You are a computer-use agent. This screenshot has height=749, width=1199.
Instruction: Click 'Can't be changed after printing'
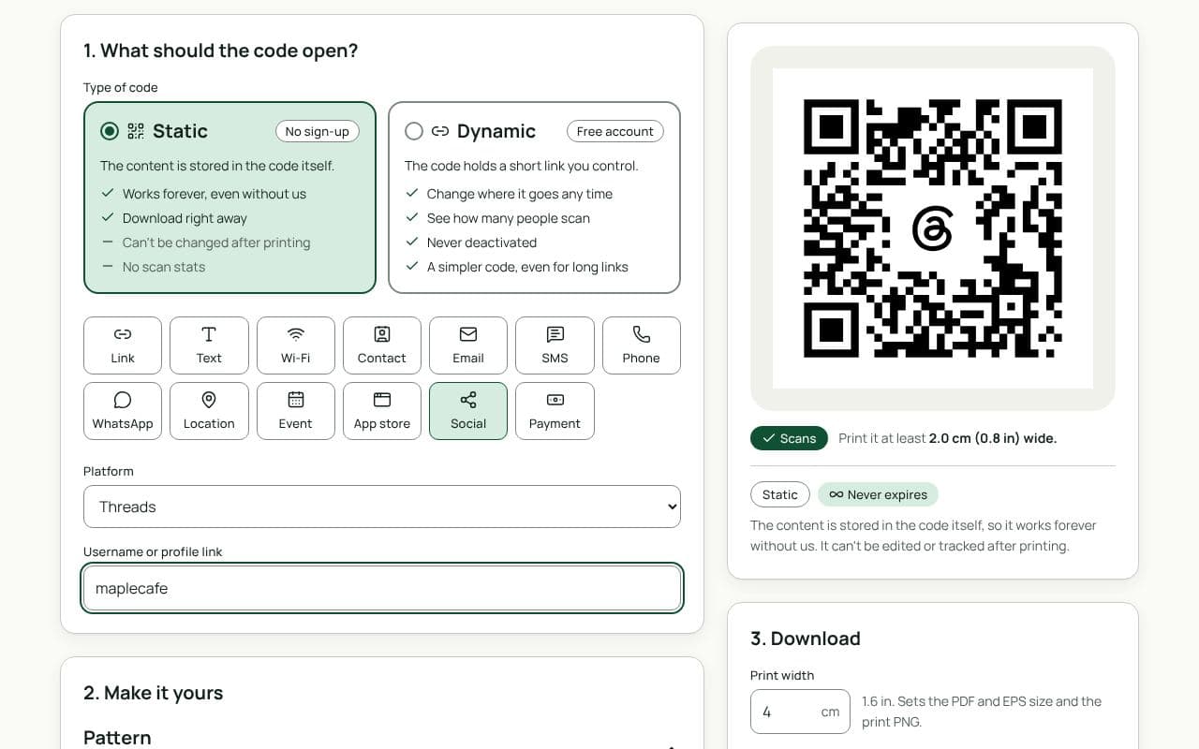click(x=216, y=242)
